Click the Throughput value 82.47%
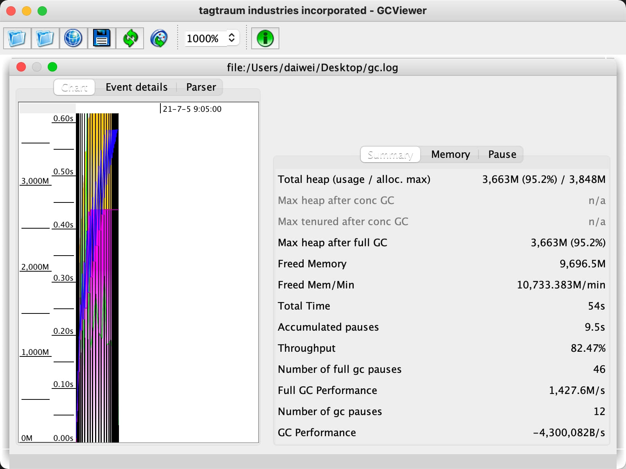Screen dimensions: 626x469 (588, 348)
